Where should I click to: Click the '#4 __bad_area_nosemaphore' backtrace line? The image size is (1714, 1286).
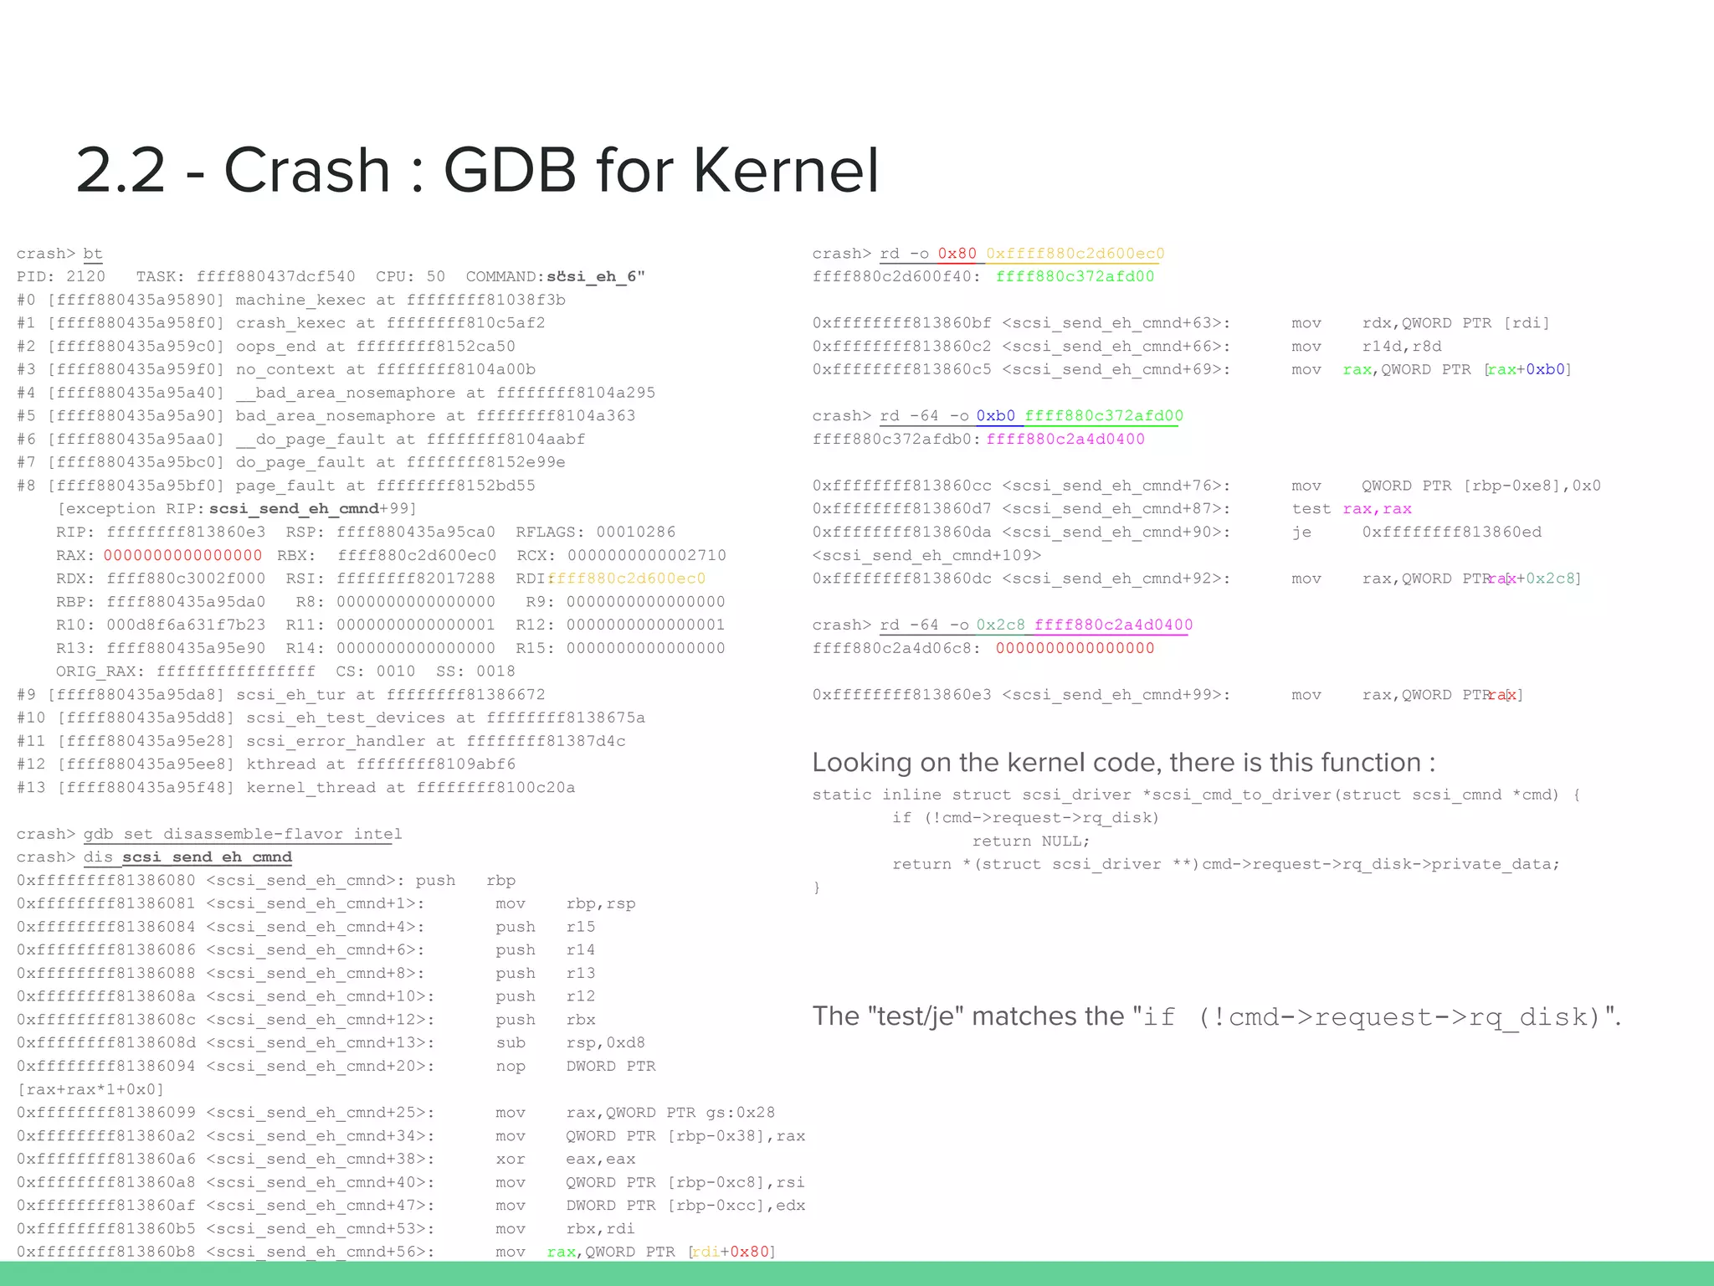[336, 393]
